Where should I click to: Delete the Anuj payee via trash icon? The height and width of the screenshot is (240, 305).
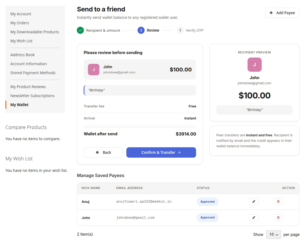coord(278,202)
